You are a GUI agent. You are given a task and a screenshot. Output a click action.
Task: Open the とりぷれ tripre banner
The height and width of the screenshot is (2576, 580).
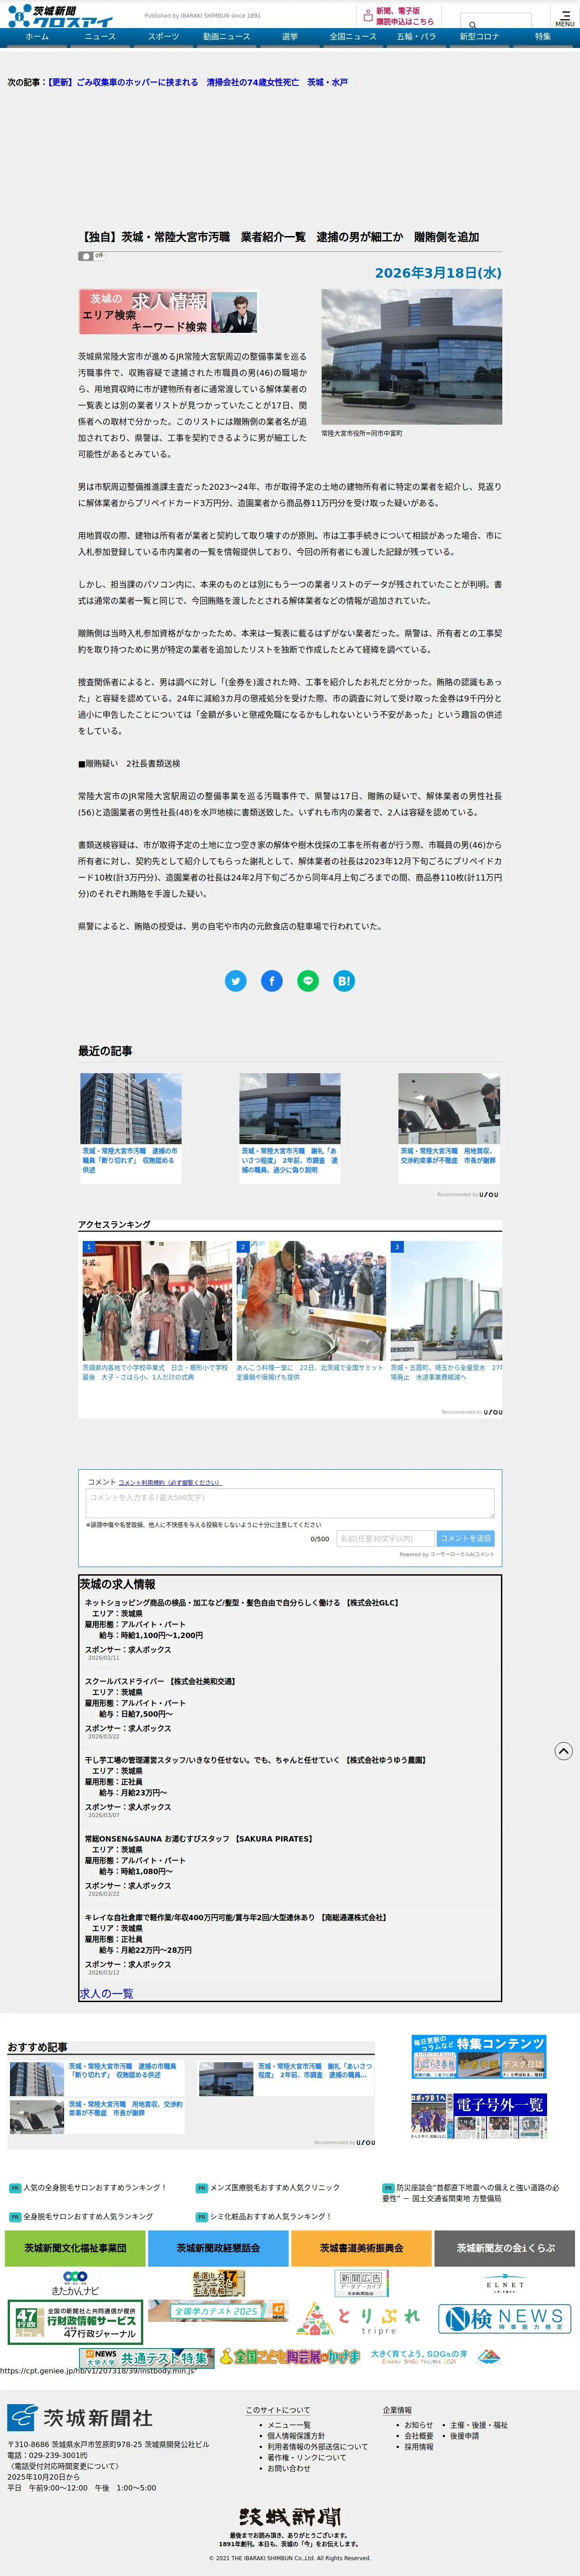click(361, 2319)
